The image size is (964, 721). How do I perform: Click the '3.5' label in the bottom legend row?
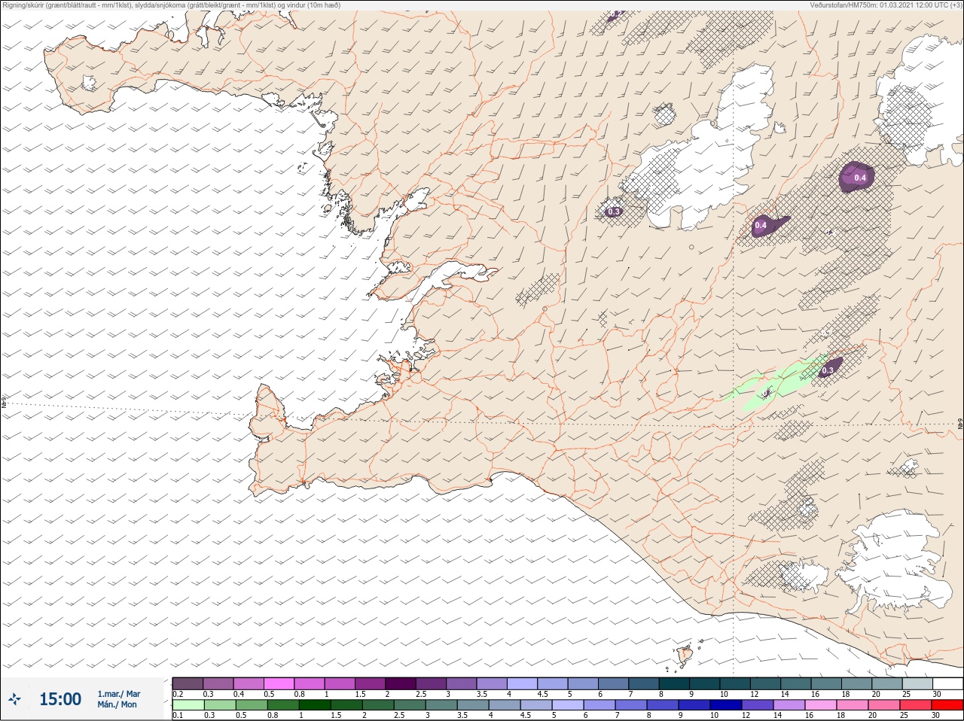[462, 715]
